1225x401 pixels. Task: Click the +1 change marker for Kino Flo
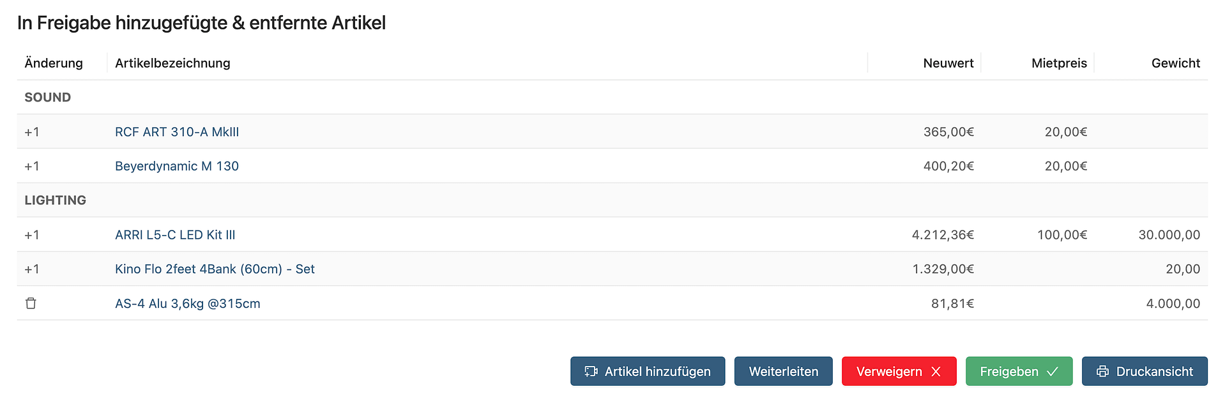point(32,269)
